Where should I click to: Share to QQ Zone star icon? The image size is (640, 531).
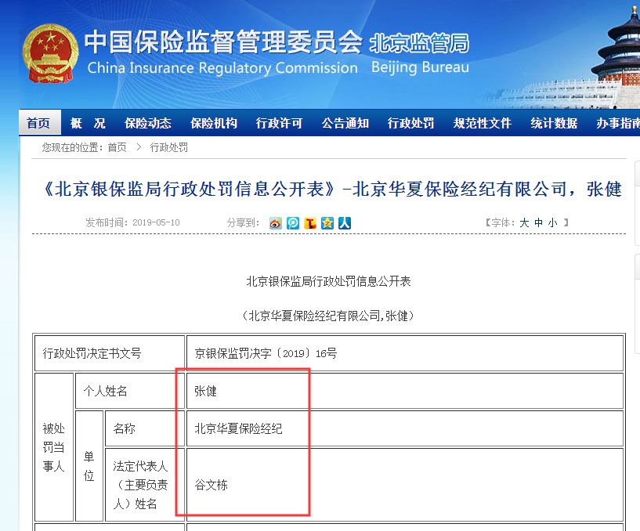point(327,223)
